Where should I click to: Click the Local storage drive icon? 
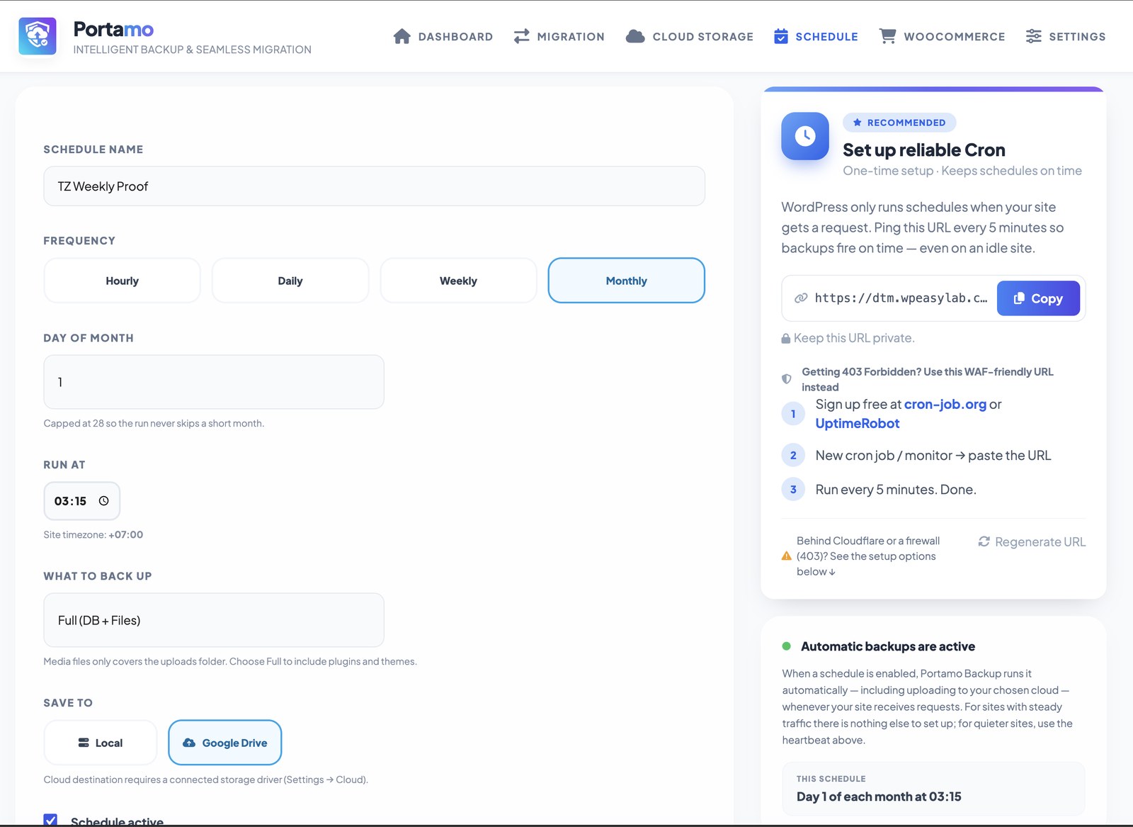click(x=84, y=743)
